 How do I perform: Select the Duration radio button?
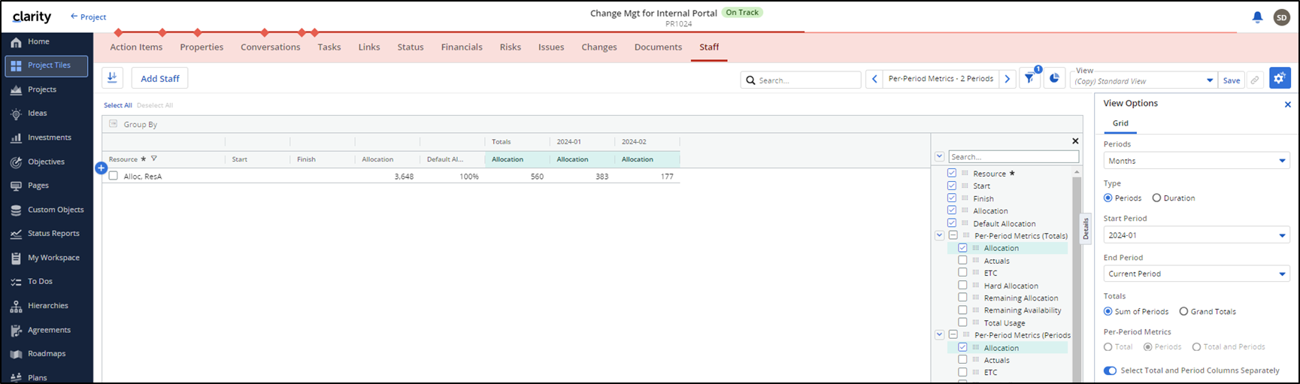tap(1156, 198)
